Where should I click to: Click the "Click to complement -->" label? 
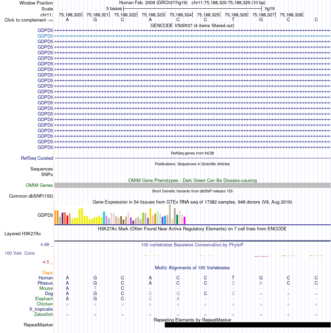(29, 20)
